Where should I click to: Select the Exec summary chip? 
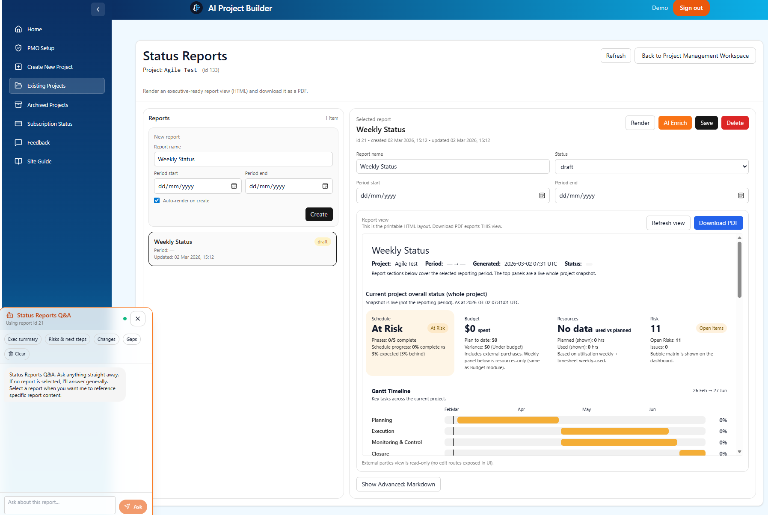(23, 339)
